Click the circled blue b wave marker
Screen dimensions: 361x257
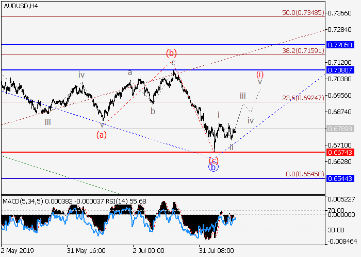(214, 167)
